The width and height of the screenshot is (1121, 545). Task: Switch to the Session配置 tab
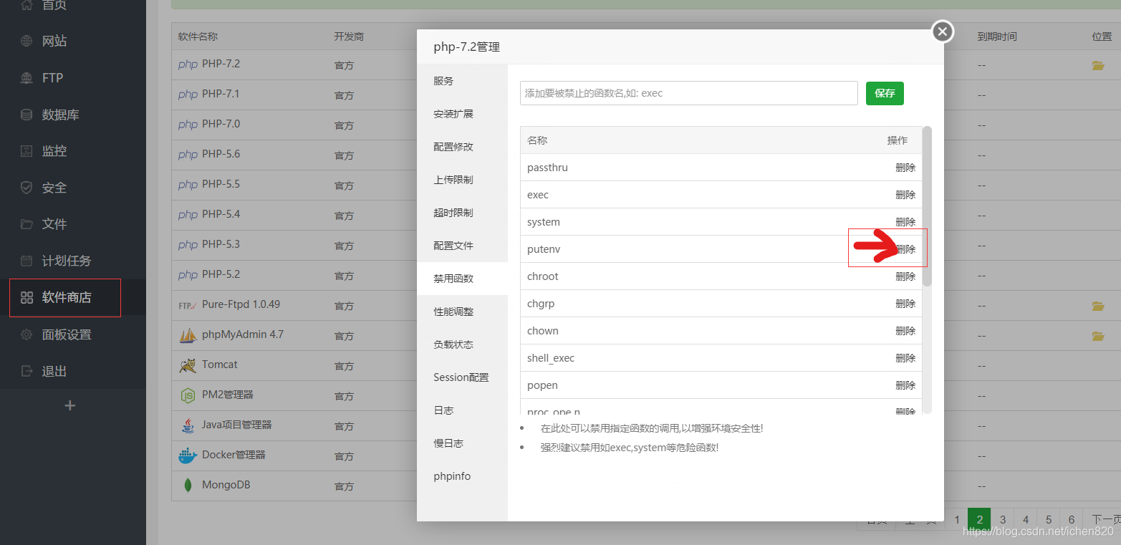pos(461,377)
